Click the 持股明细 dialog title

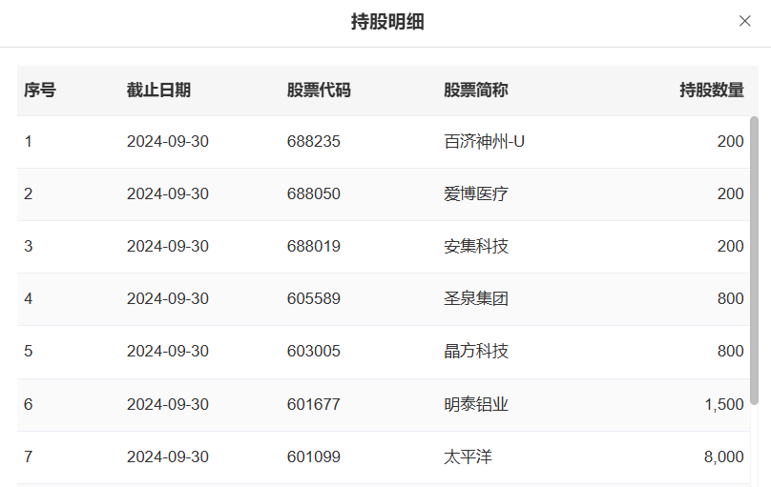pyautogui.click(x=387, y=22)
